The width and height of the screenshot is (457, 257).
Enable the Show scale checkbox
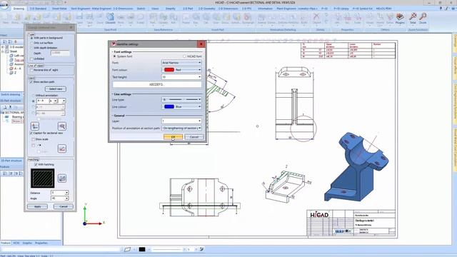pyautogui.click(x=33, y=140)
